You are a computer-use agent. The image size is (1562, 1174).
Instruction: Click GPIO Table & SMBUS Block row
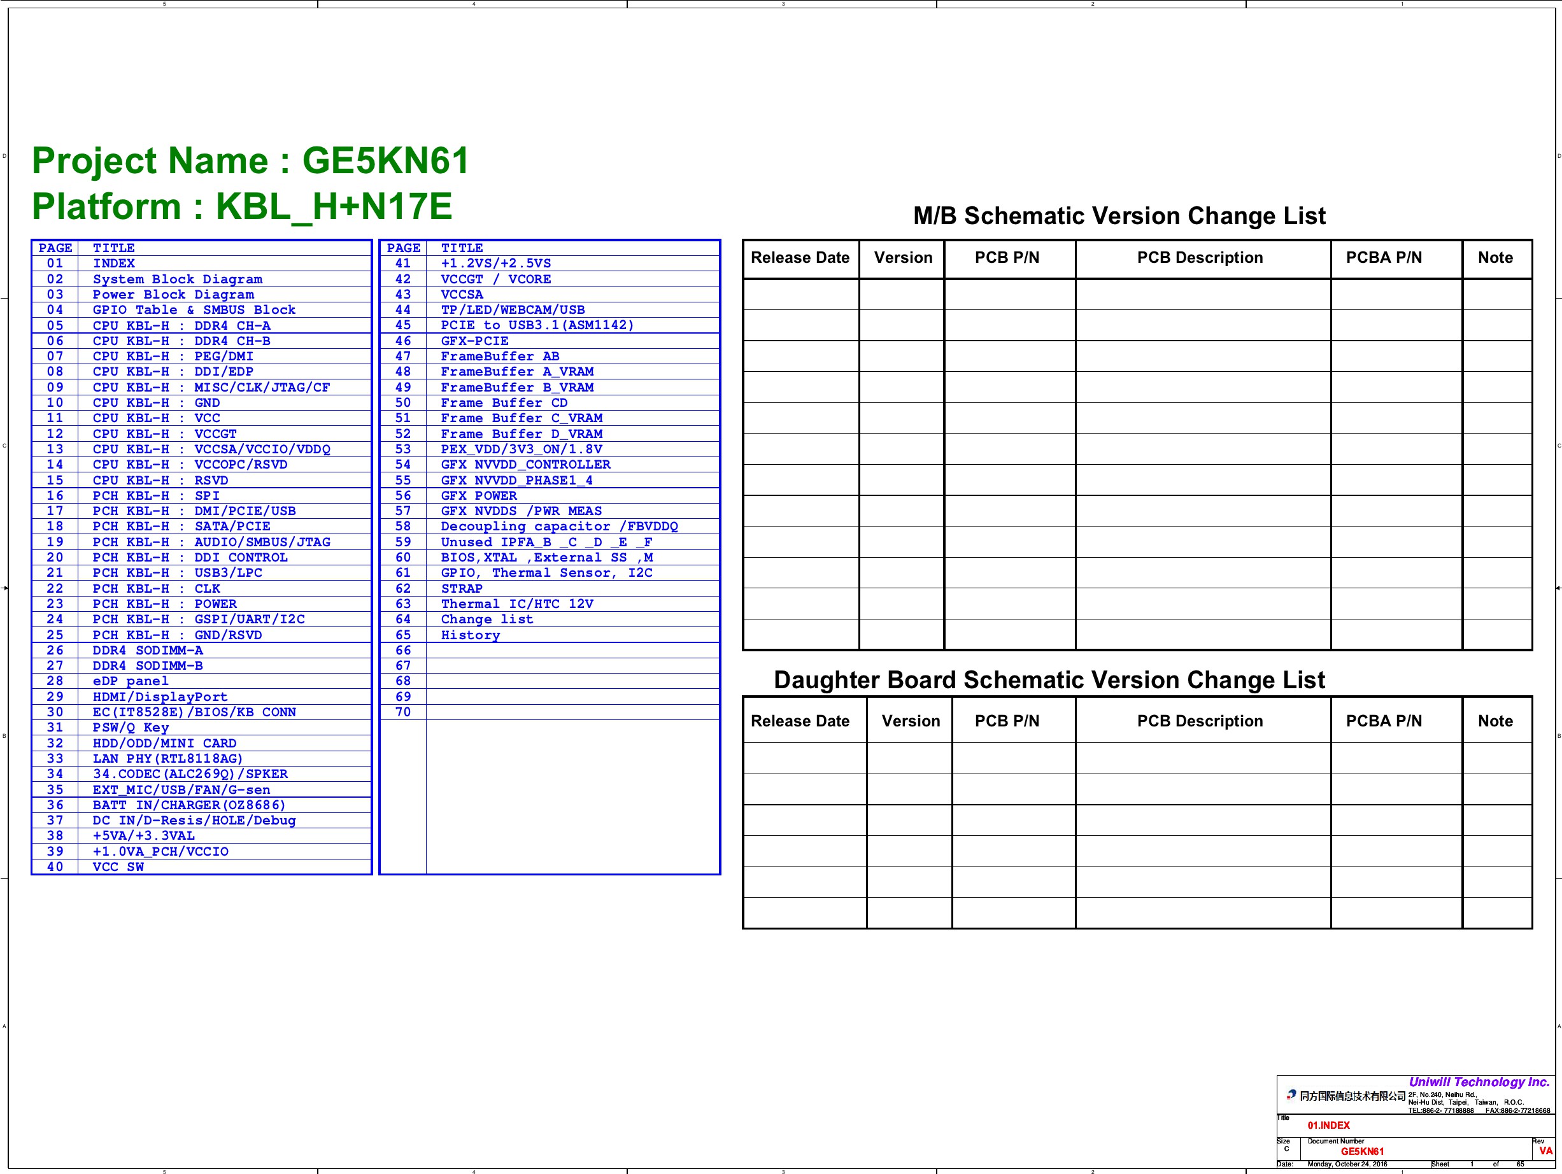pyautogui.click(x=194, y=310)
